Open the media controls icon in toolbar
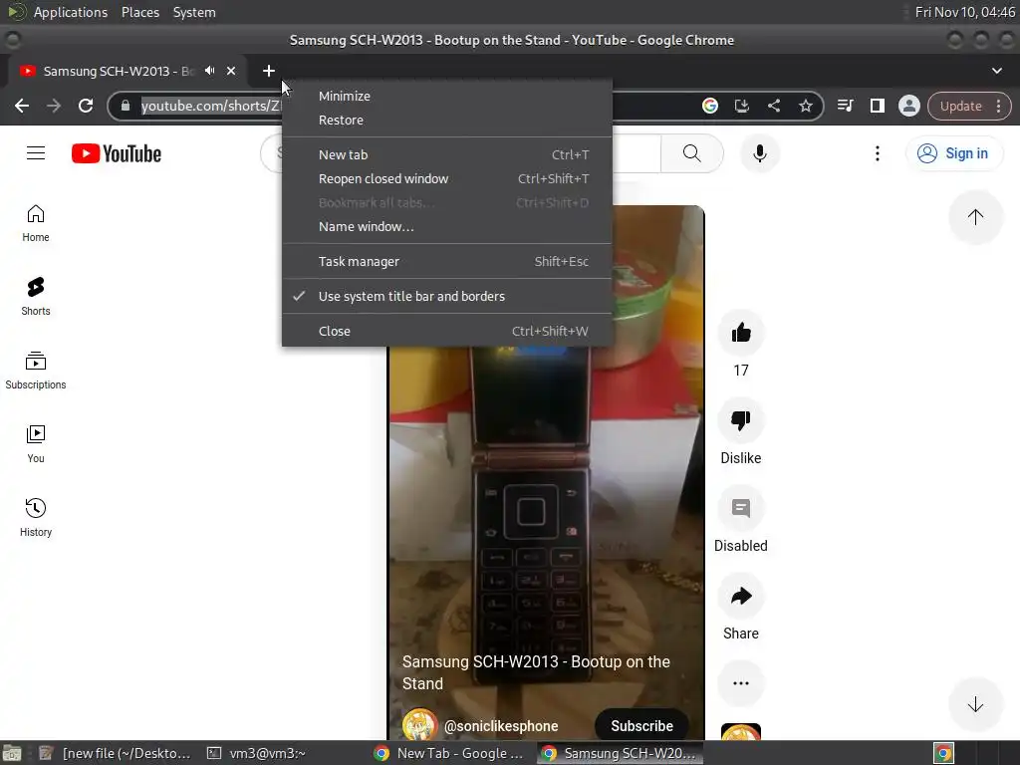The image size is (1020, 765). (845, 106)
